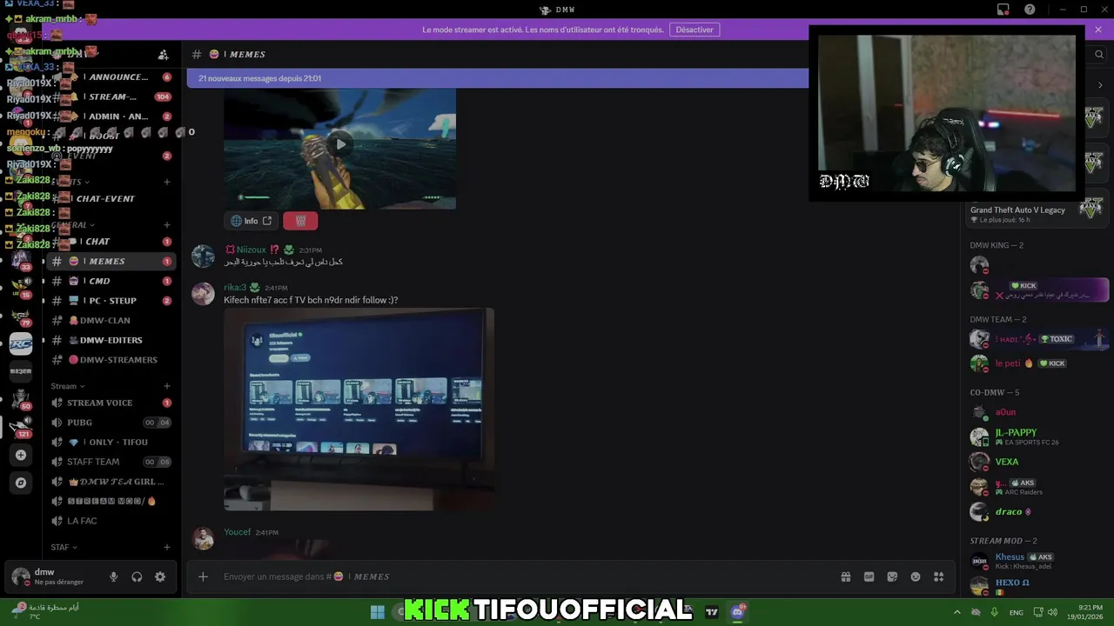Switch to the CHAT channel
This screenshot has width=1114, height=626.
click(112, 242)
